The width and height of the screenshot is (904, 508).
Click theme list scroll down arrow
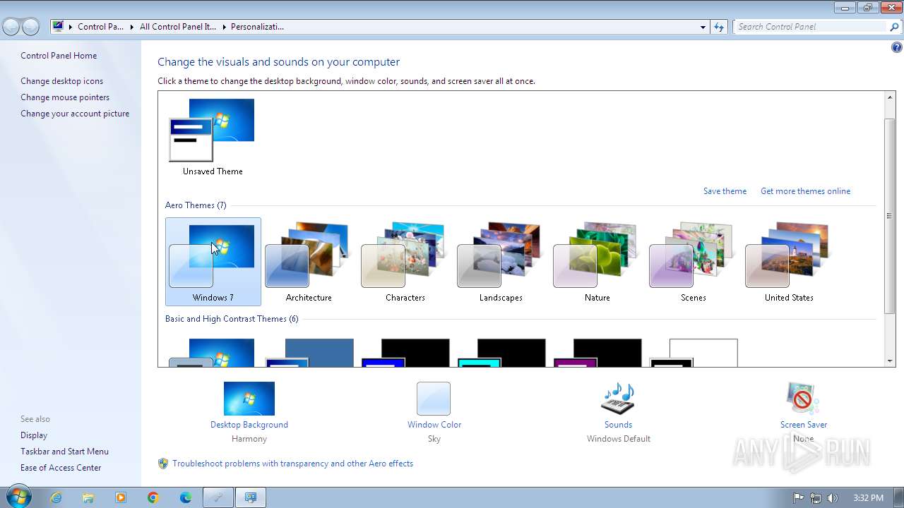pyautogui.click(x=890, y=361)
